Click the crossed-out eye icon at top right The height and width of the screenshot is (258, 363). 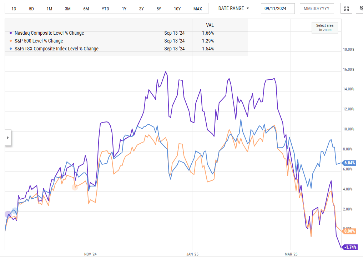pos(360,9)
